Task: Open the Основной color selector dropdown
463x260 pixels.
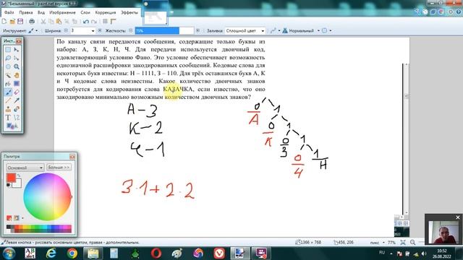Action: point(25,168)
